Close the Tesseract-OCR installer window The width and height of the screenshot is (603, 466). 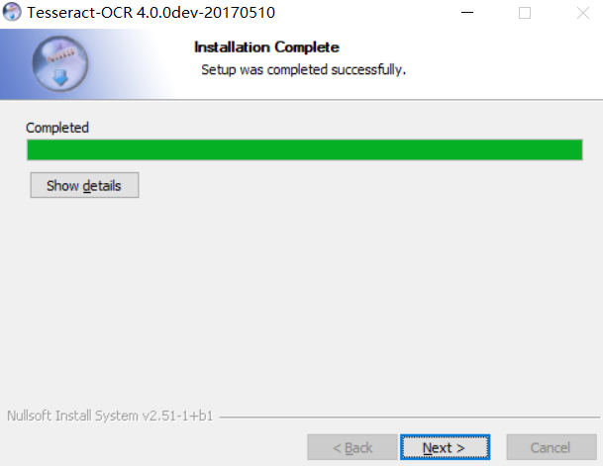tap(583, 13)
